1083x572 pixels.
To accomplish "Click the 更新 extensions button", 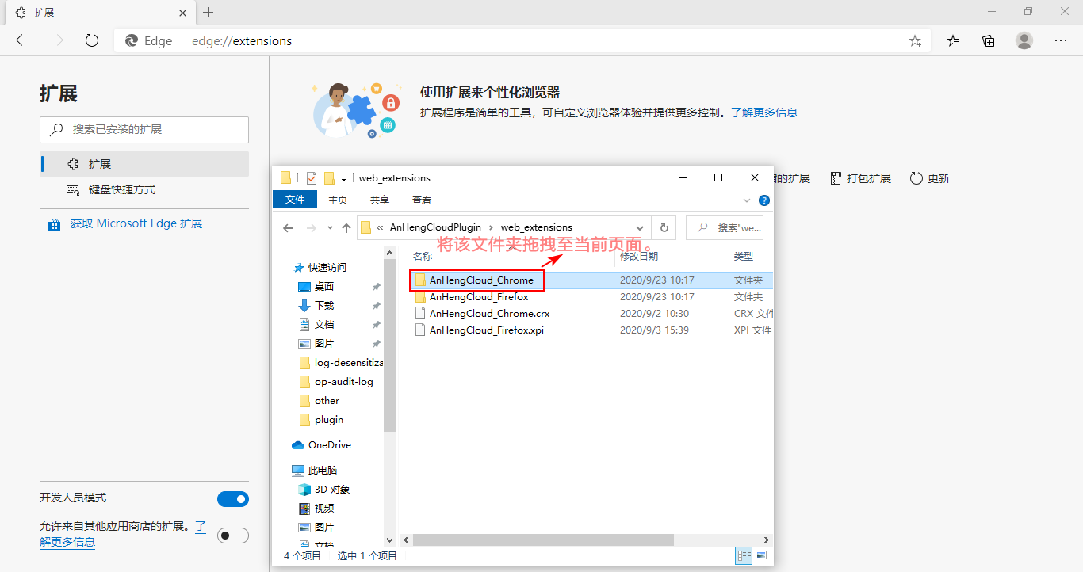I will tap(930, 178).
